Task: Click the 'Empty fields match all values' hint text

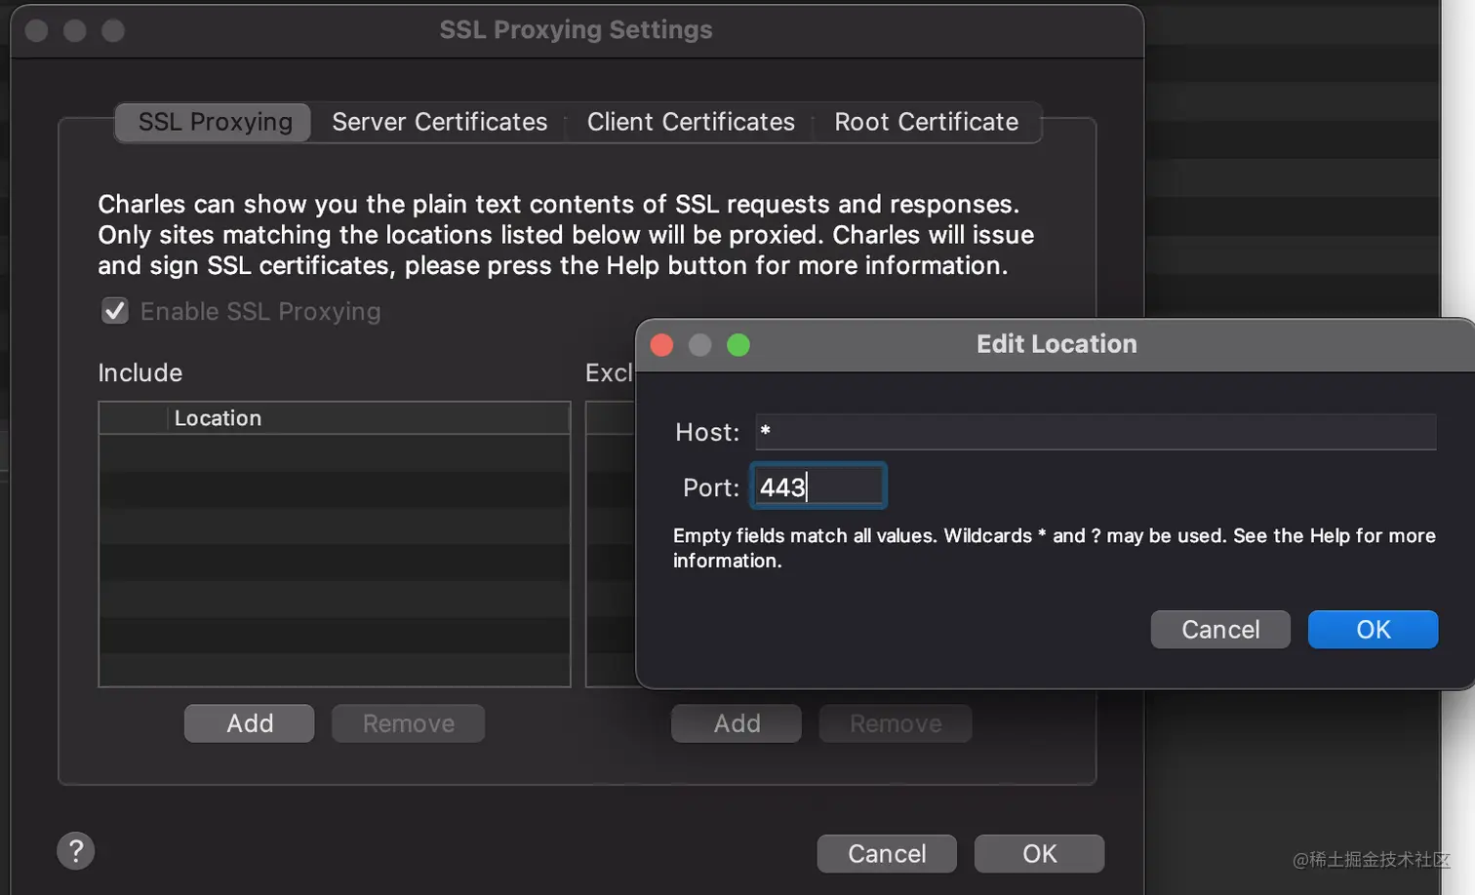Action: (1055, 548)
